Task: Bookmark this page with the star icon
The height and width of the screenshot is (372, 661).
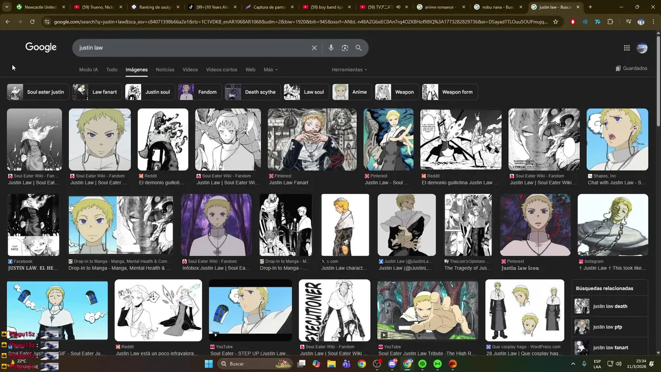Action: (556, 22)
